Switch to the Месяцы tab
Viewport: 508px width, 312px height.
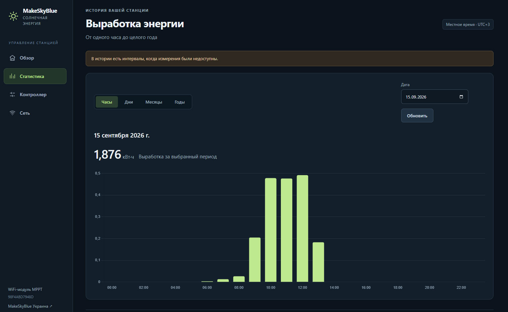(154, 102)
